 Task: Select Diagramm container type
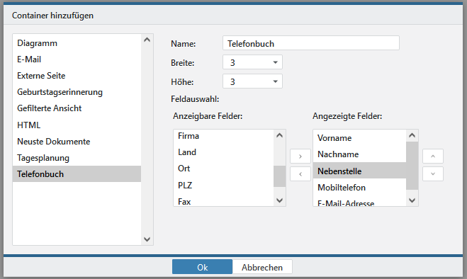click(x=77, y=43)
